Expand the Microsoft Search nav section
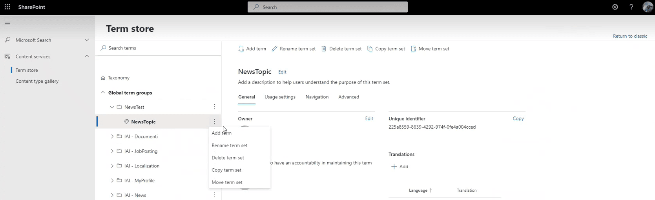The image size is (655, 200). tap(87, 40)
